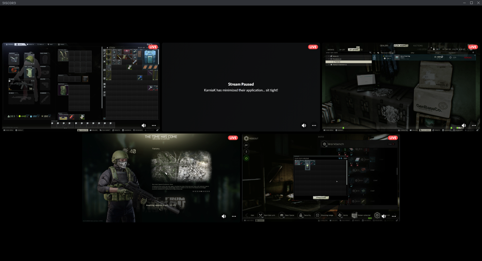The image size is (482, 261).
Task: Click three-dot menu on Factory loading stream
Action: (x=234, y=216)
